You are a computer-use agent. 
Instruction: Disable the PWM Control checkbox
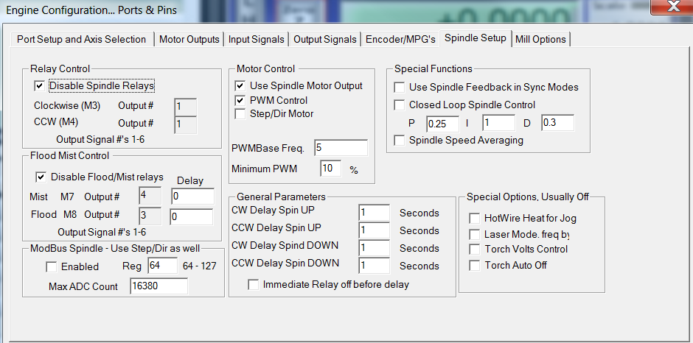tap(240, 100)
